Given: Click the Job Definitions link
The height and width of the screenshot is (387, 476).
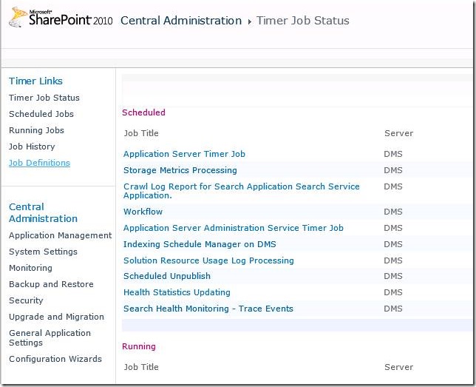Looking at the screenshot, I should [39, 163].
